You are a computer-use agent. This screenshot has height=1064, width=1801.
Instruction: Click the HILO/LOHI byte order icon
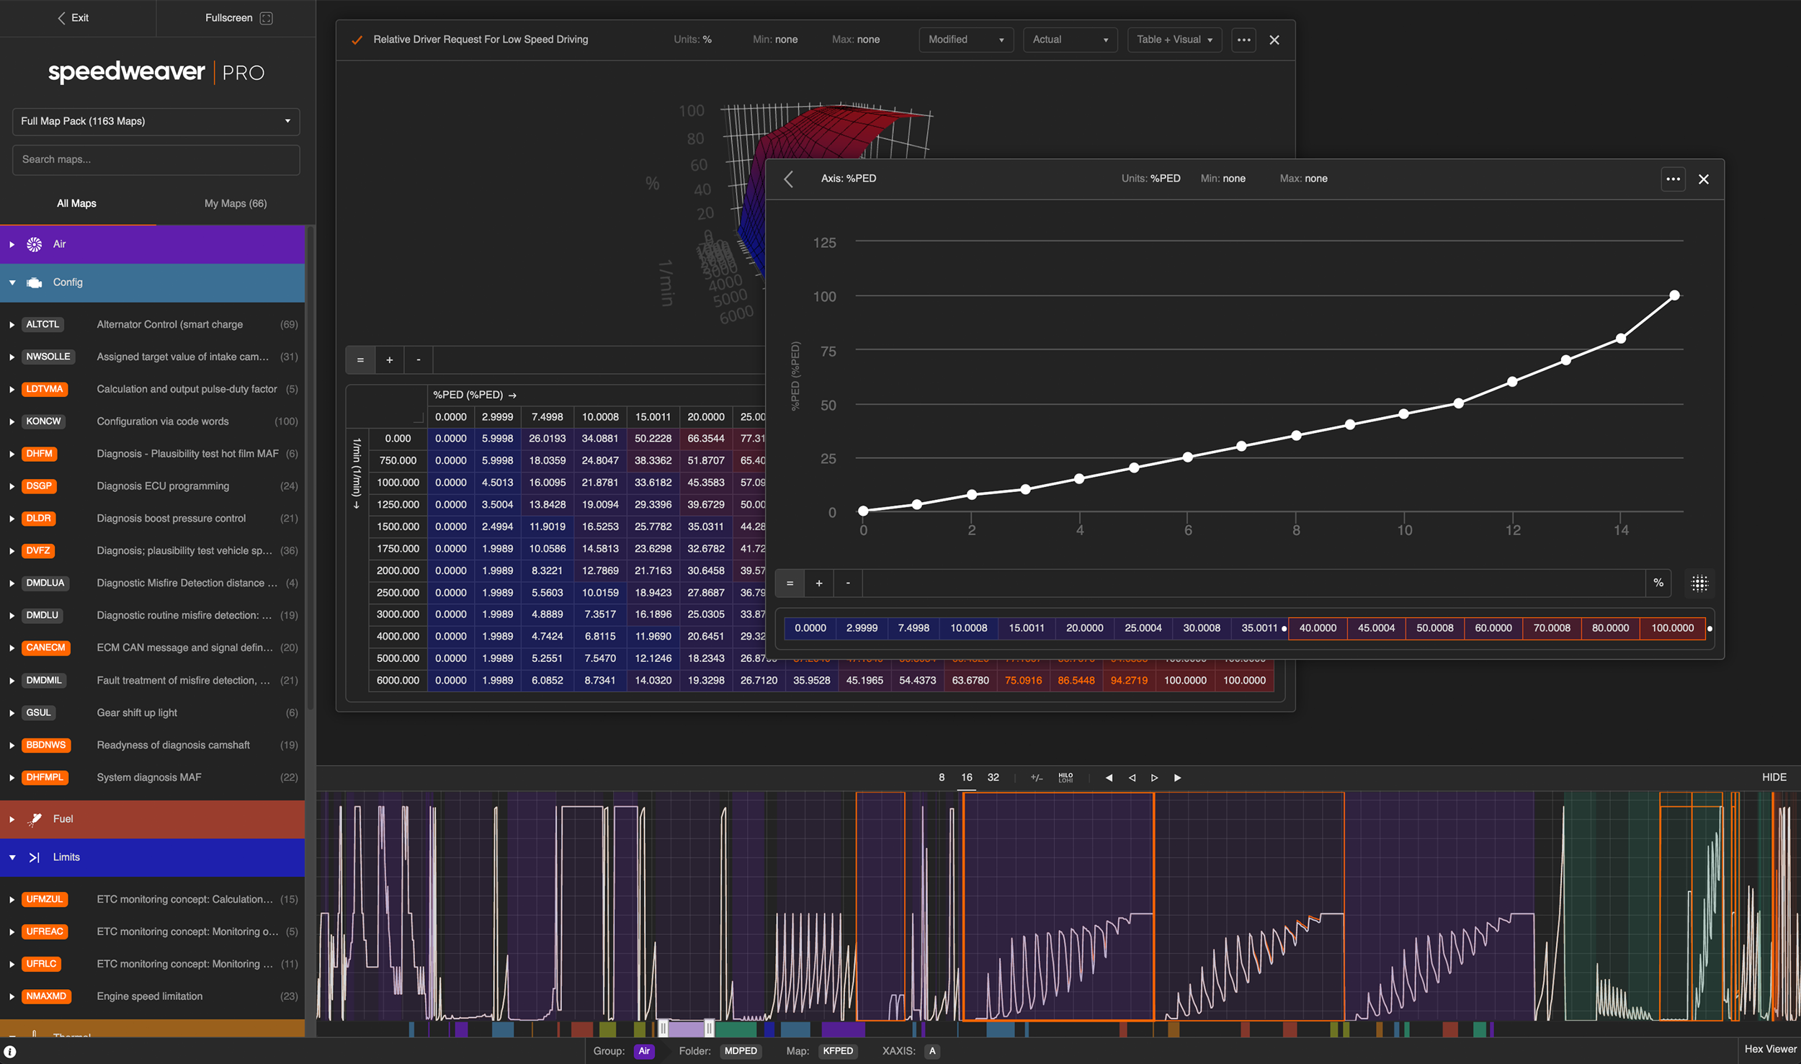pos(1065,777)
